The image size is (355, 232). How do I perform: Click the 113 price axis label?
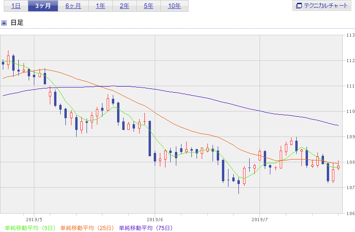click(x=350, y=35)
